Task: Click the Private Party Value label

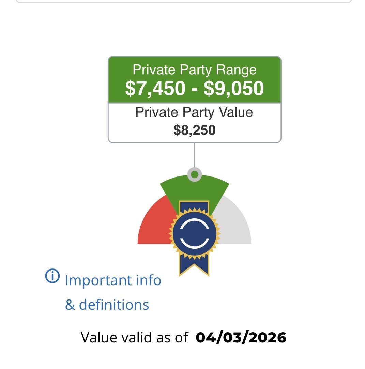Action: (194, 112)
